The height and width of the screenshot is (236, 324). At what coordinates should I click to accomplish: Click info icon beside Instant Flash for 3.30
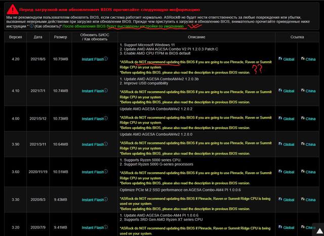coord(106,199)
